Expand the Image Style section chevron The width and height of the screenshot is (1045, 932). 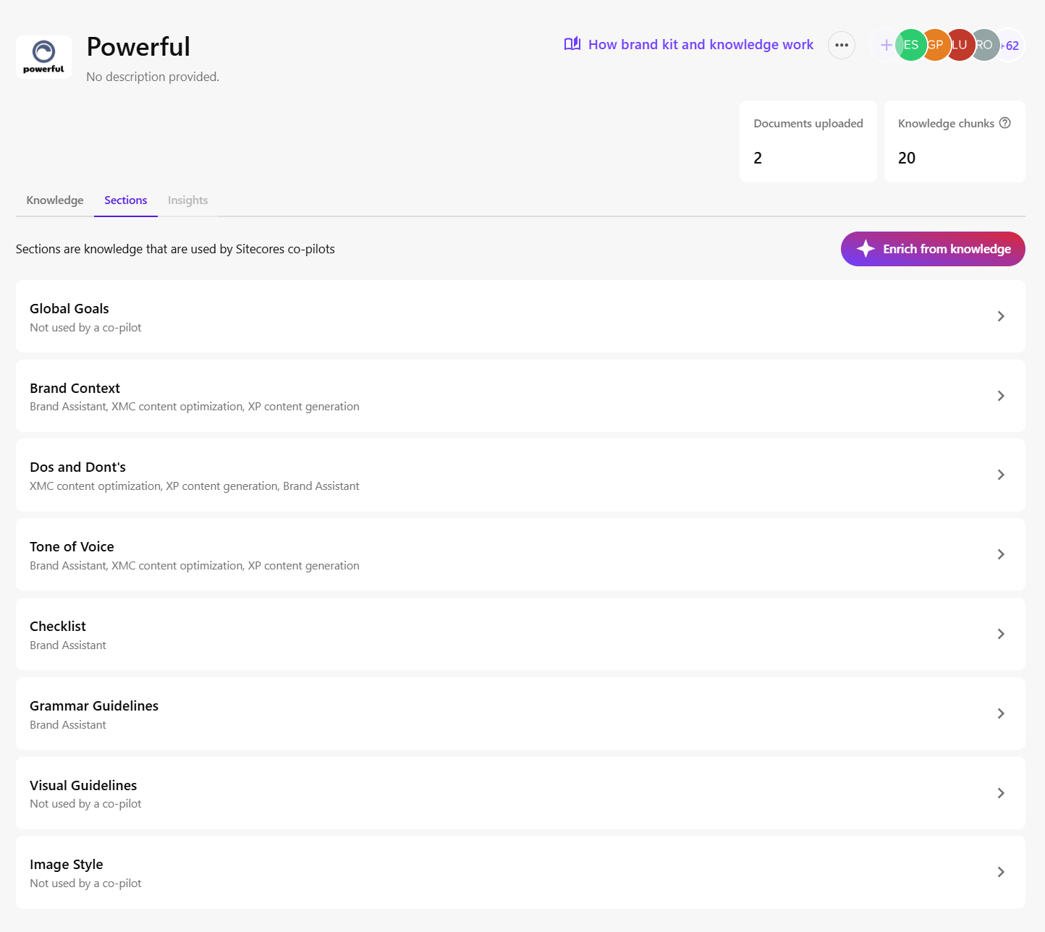[x=1001, y=872]
